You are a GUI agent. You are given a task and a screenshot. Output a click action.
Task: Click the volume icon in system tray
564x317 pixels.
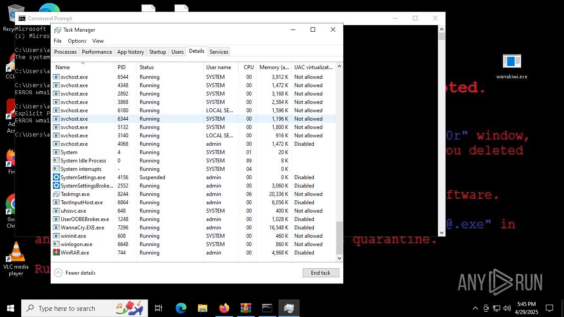point(507,308)
